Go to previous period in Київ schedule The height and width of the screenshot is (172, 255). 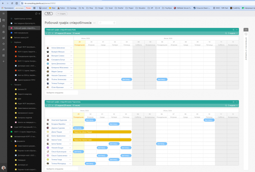click(x=46, y=33)
